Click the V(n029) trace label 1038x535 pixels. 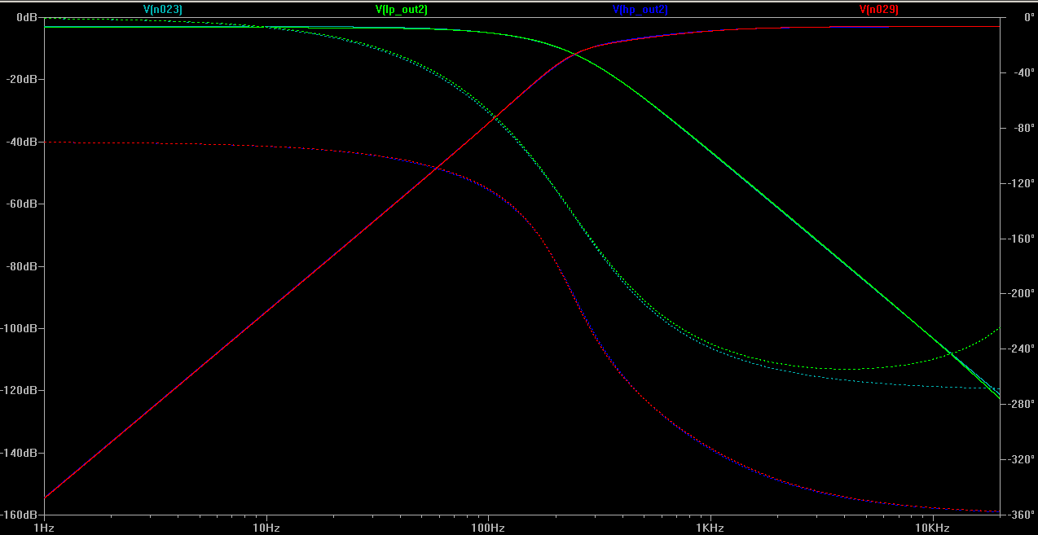click(x=878, y=10)
